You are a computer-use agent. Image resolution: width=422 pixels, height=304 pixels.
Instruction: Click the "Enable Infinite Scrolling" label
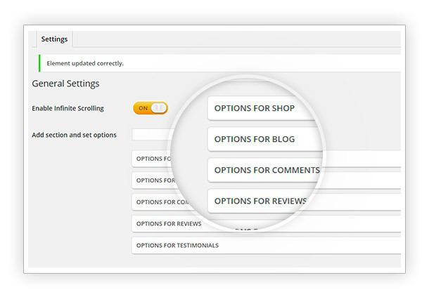[68, 108]
